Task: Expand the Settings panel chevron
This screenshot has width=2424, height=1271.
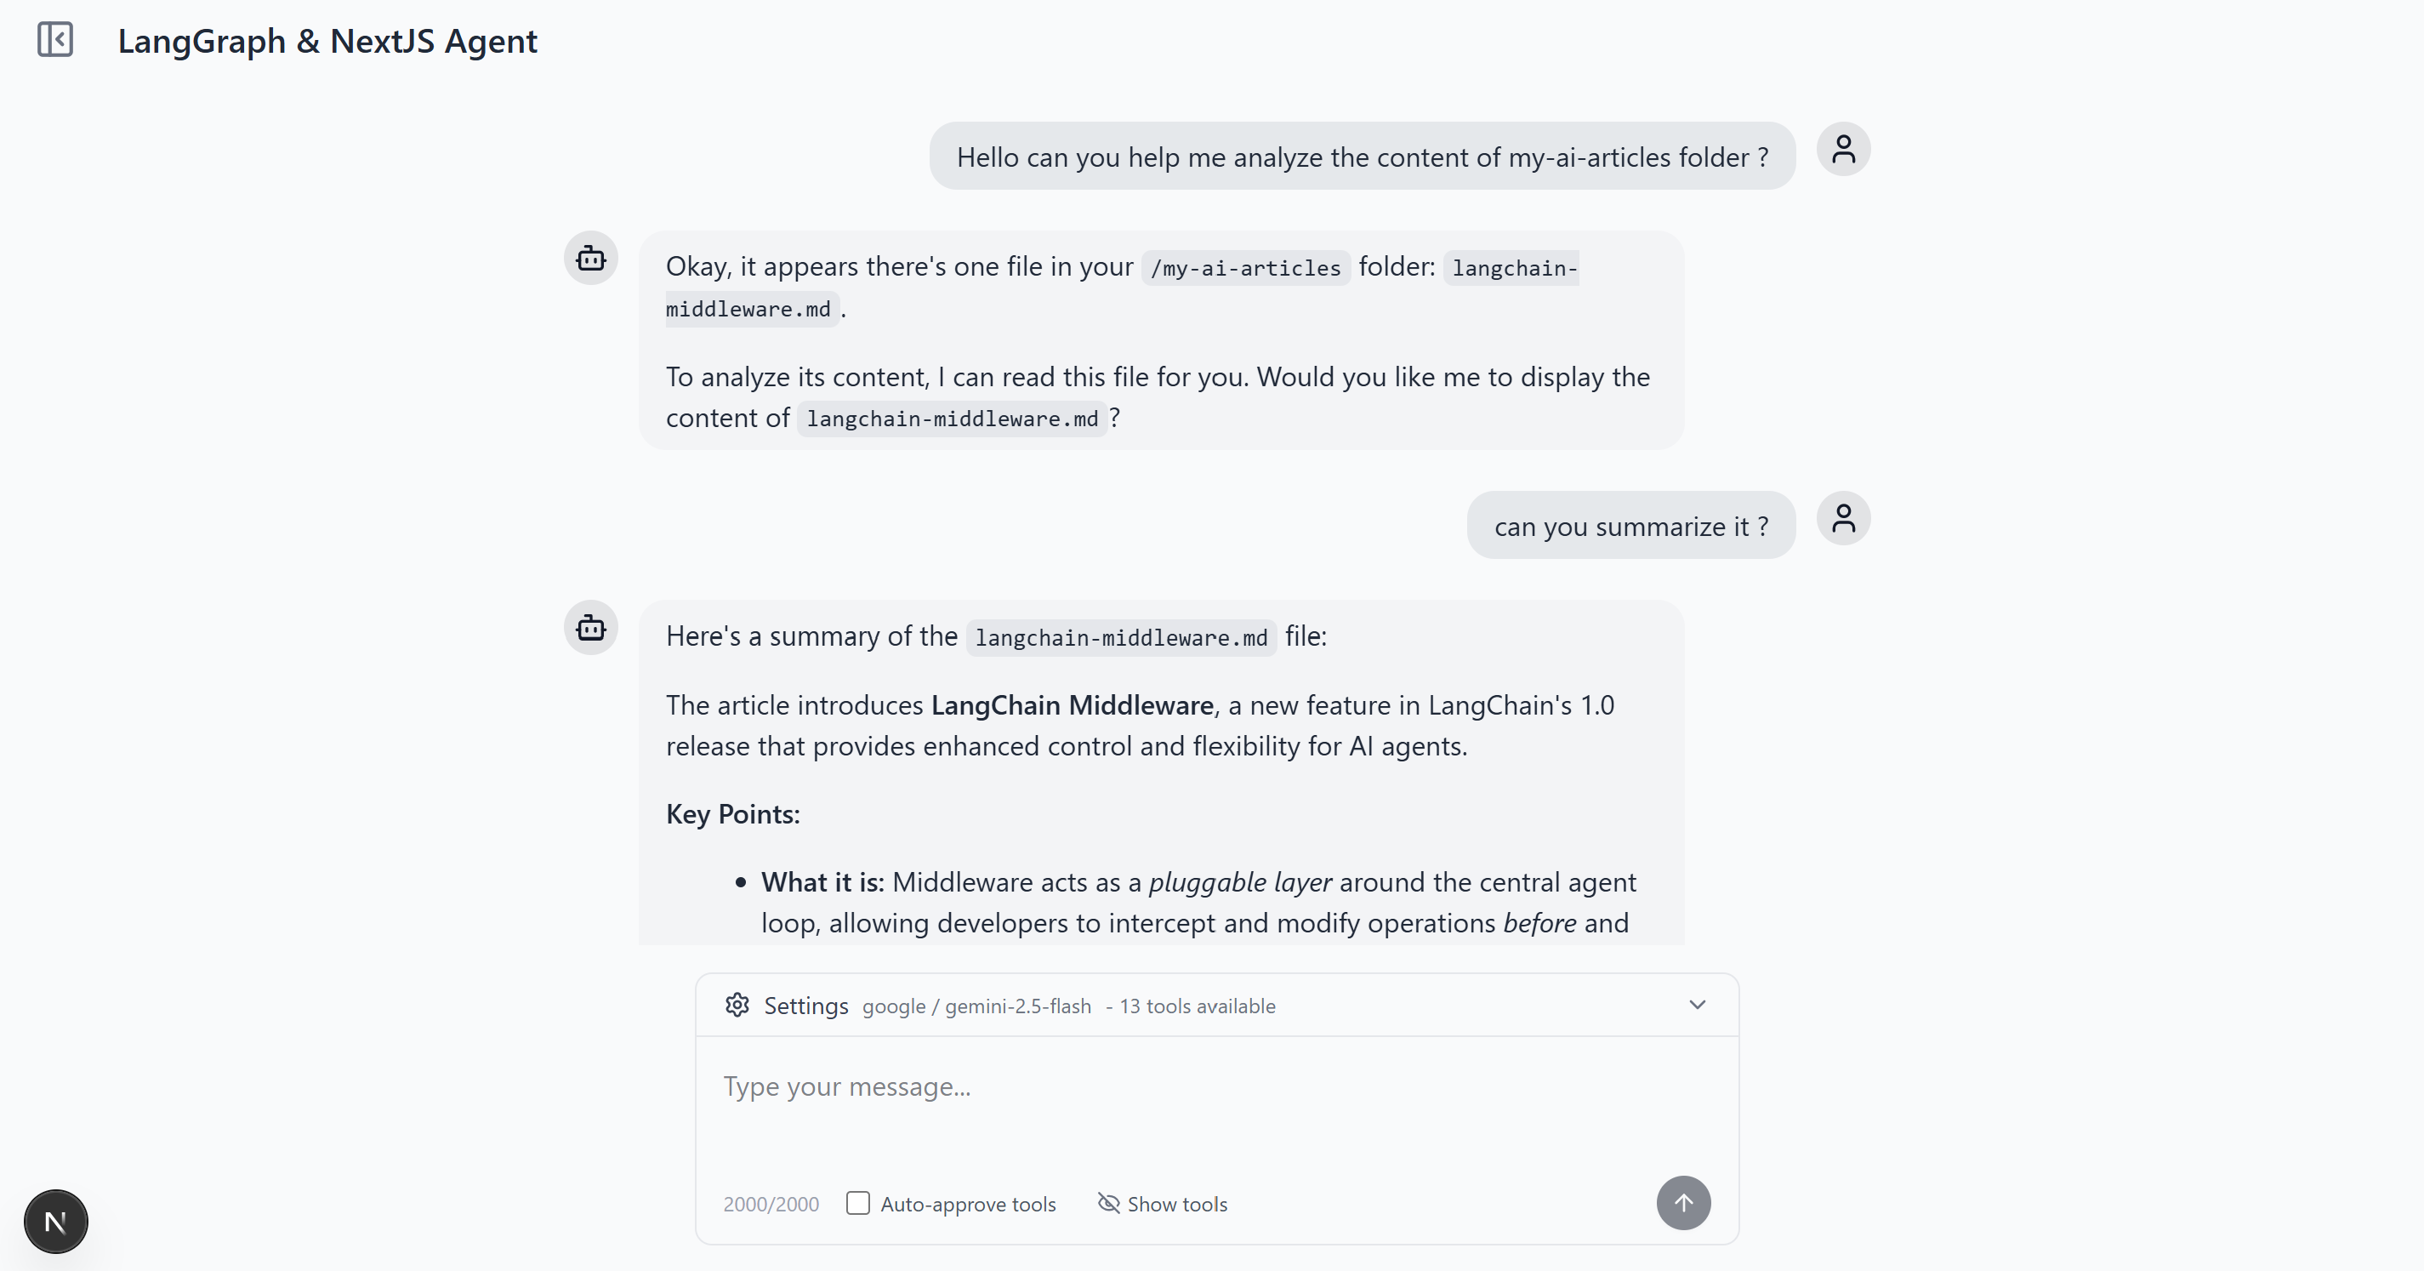Action: (1697, 1005)
